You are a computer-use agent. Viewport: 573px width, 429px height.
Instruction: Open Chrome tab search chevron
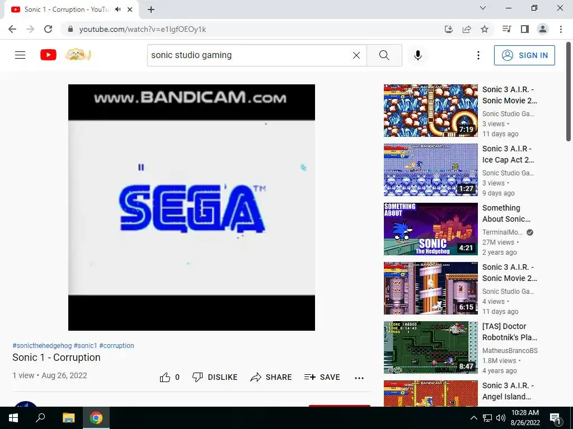click(x=483, y=8)
